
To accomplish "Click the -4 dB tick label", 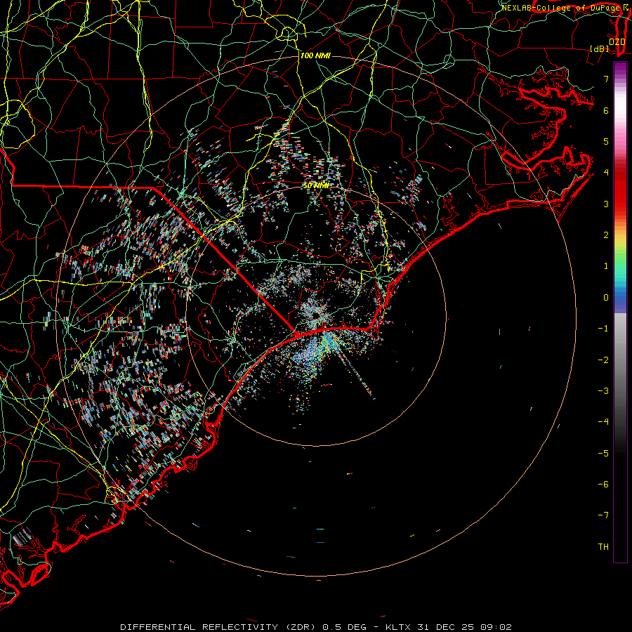I will 603,422.
